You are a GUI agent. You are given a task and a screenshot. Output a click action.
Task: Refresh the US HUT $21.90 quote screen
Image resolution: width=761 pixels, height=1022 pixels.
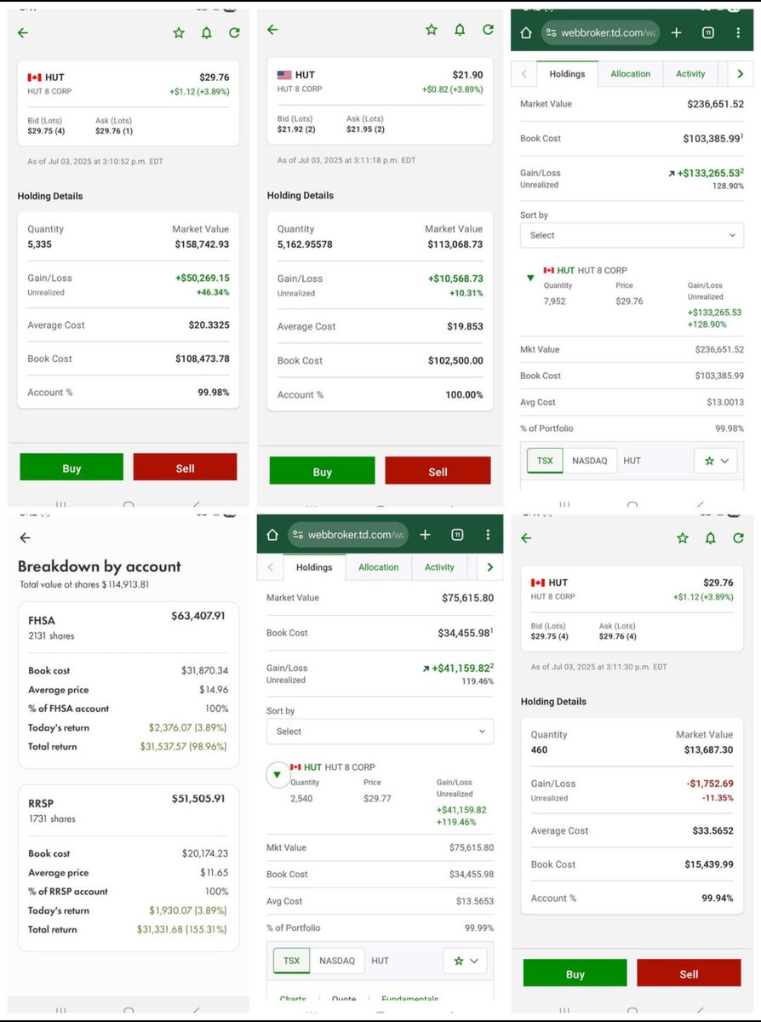[x=488, y=30]
